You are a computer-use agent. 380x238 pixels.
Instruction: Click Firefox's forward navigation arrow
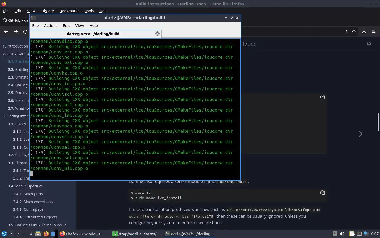coord(16,31)
